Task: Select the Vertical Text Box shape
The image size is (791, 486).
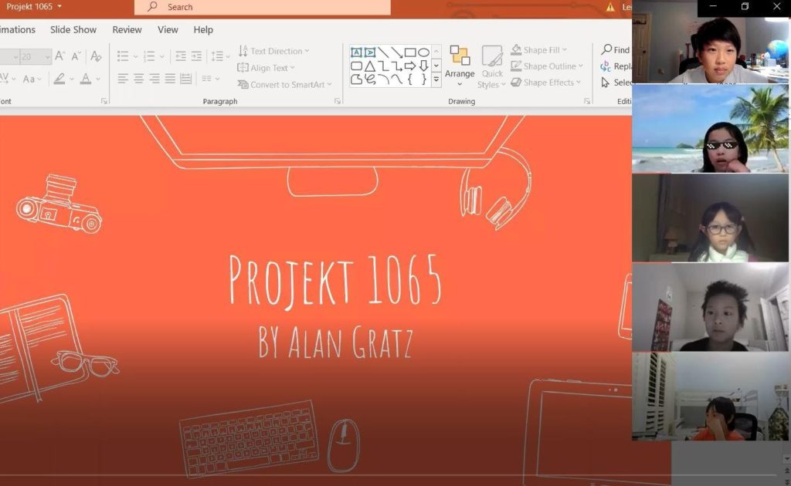Action: (x=370, y=52)
